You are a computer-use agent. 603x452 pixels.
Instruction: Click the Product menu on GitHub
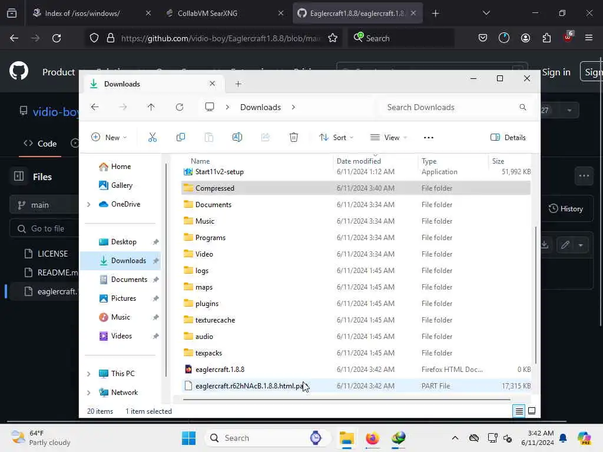point(58,72)
